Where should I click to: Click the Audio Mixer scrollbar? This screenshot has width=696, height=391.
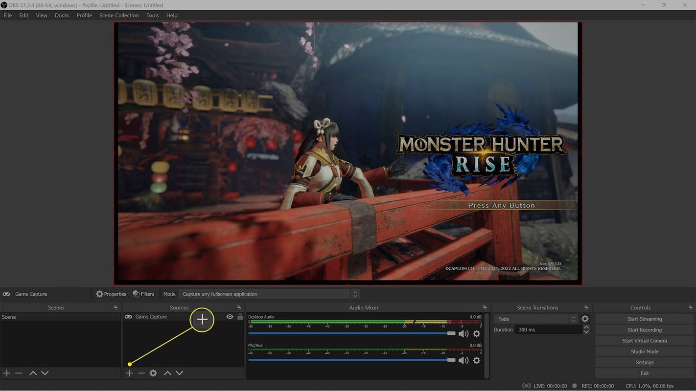point(487,345)
